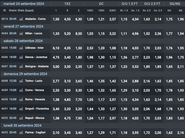Open the Milan - Lecce event
Image resolution: width=185 pixels, height=138 pixels.
pos(34,33)
